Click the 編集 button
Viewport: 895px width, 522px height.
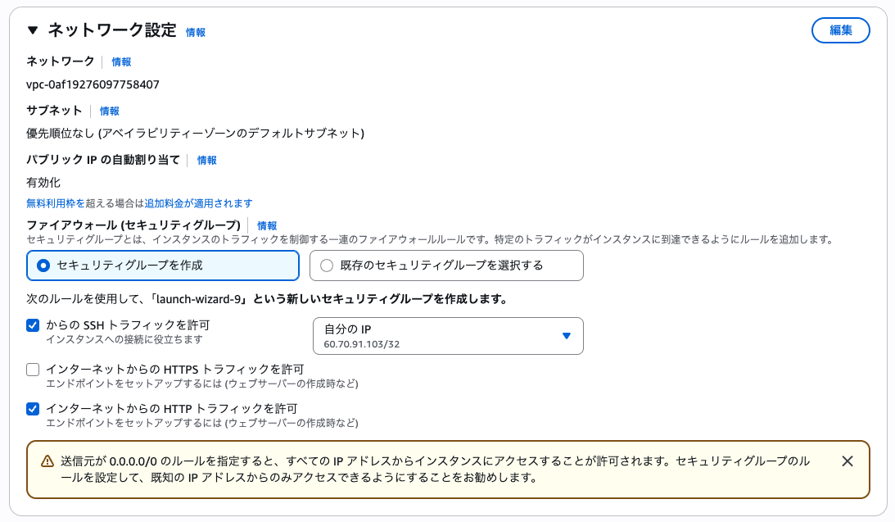tap(840, 30)
